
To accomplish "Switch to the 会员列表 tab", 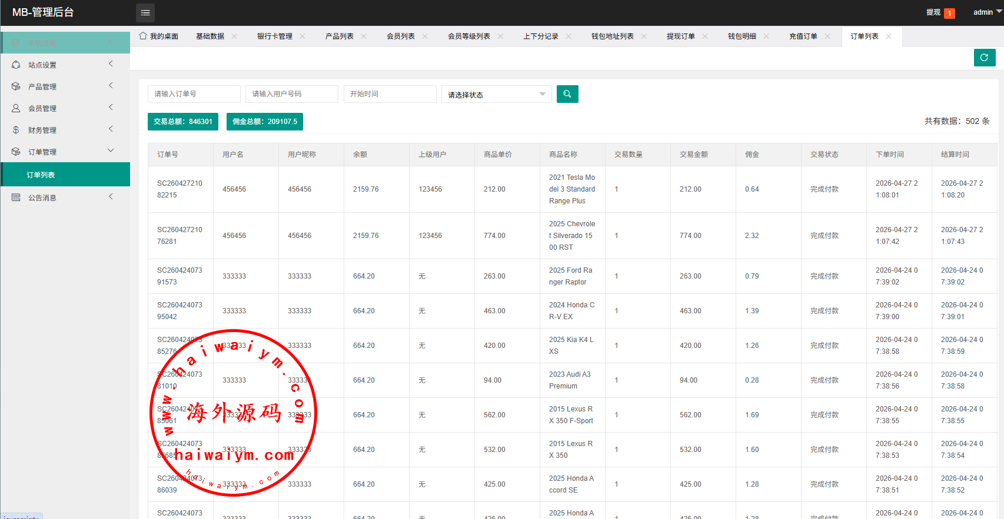I will pos(400,36).
